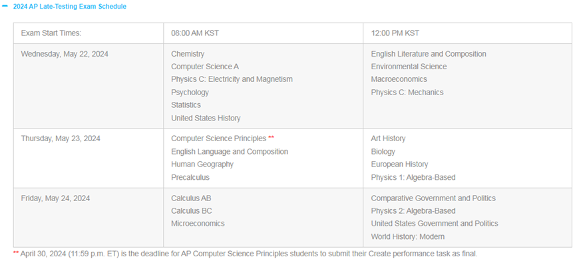Select World History: Modern entry
This screenshot has width=575, height=259.
pos(408,236)
